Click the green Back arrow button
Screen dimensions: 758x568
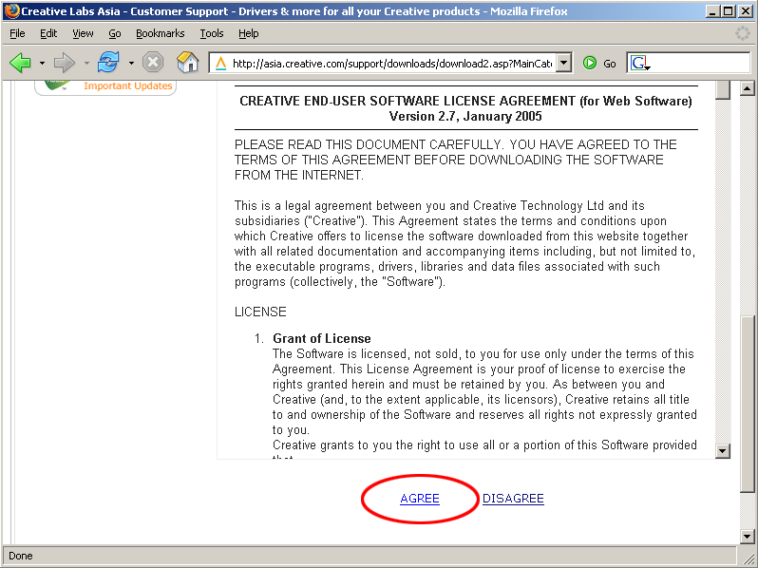pos(20,63)
